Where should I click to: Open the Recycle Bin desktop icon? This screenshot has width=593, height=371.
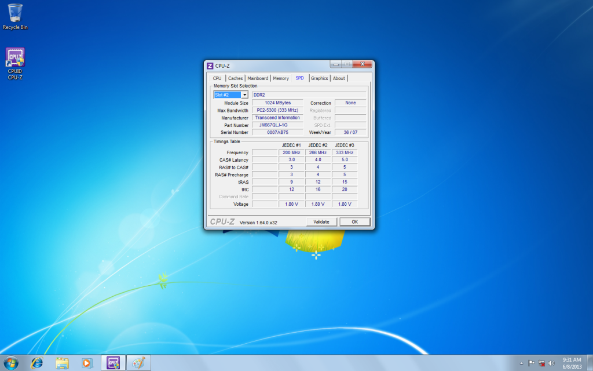click(15, 16)
